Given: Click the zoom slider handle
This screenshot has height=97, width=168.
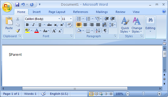Looking at the screenshot, I should point(143,94).
